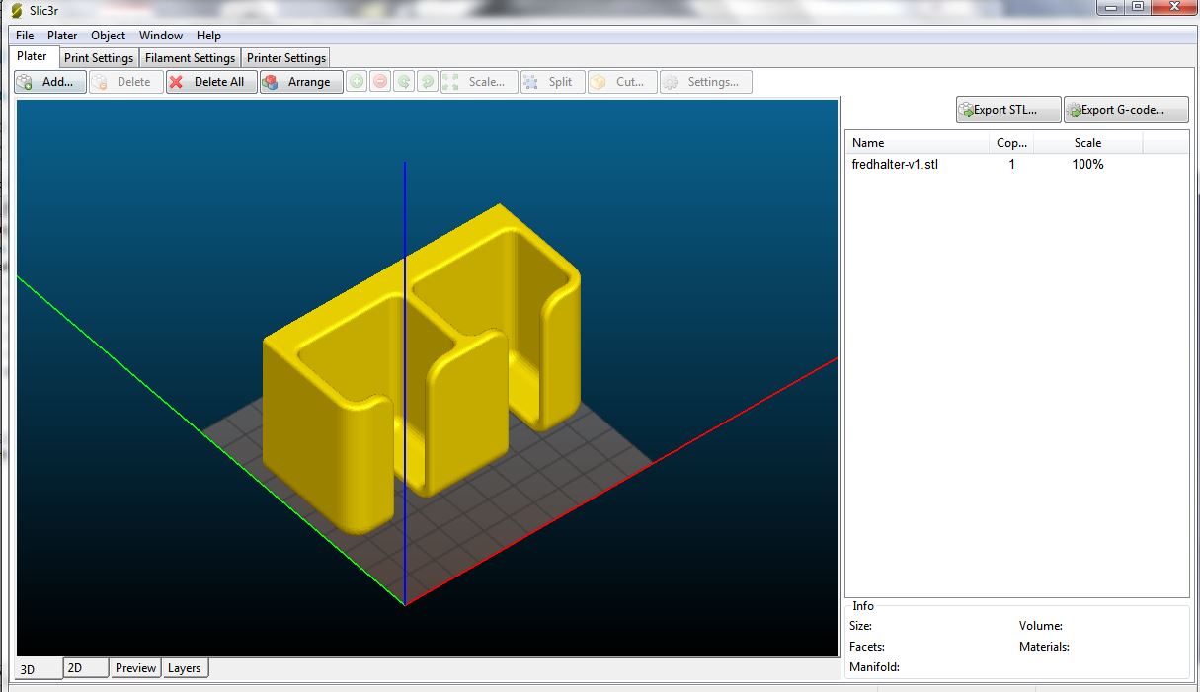
Task: Switch to the Filament Settings tab
Action: (x=190, y=58)
